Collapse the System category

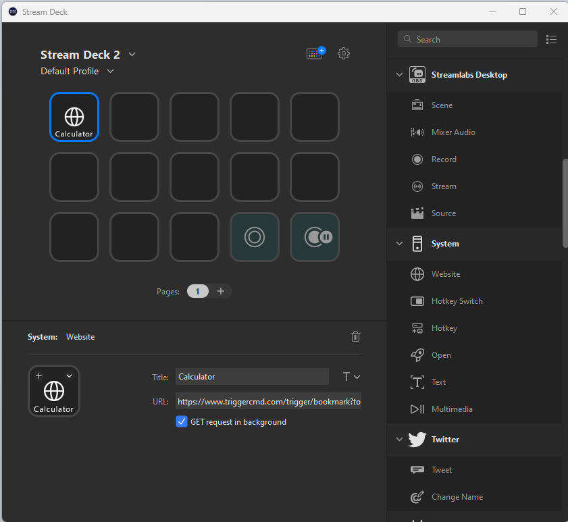399,243
